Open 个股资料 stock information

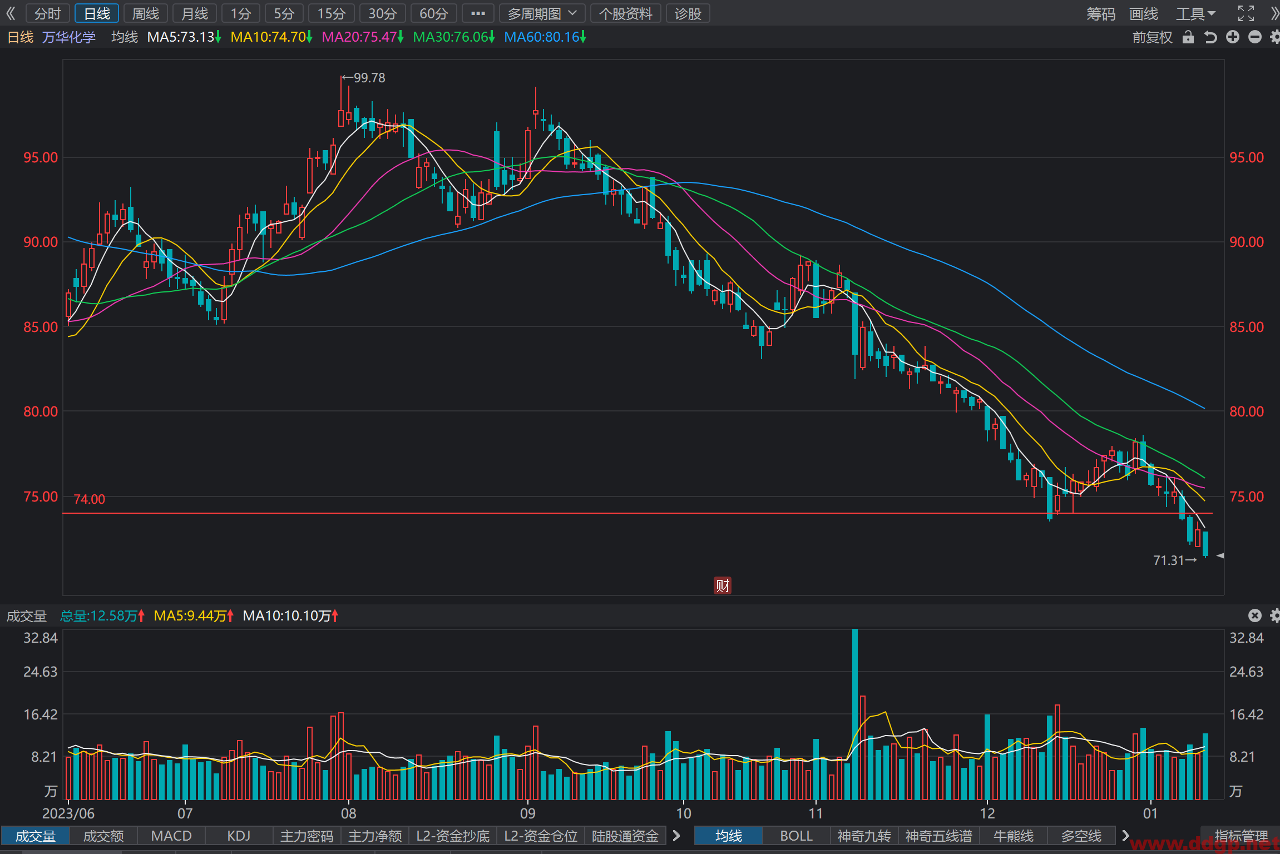pyautogui.click(x=626, y=13)
